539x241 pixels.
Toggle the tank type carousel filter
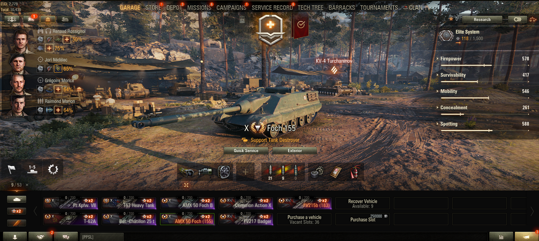point(16,200)
